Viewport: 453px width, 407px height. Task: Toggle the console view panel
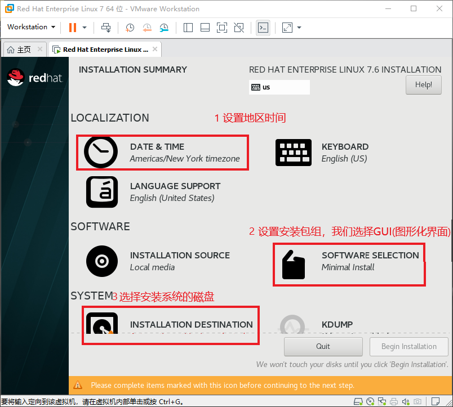(263, 28)
